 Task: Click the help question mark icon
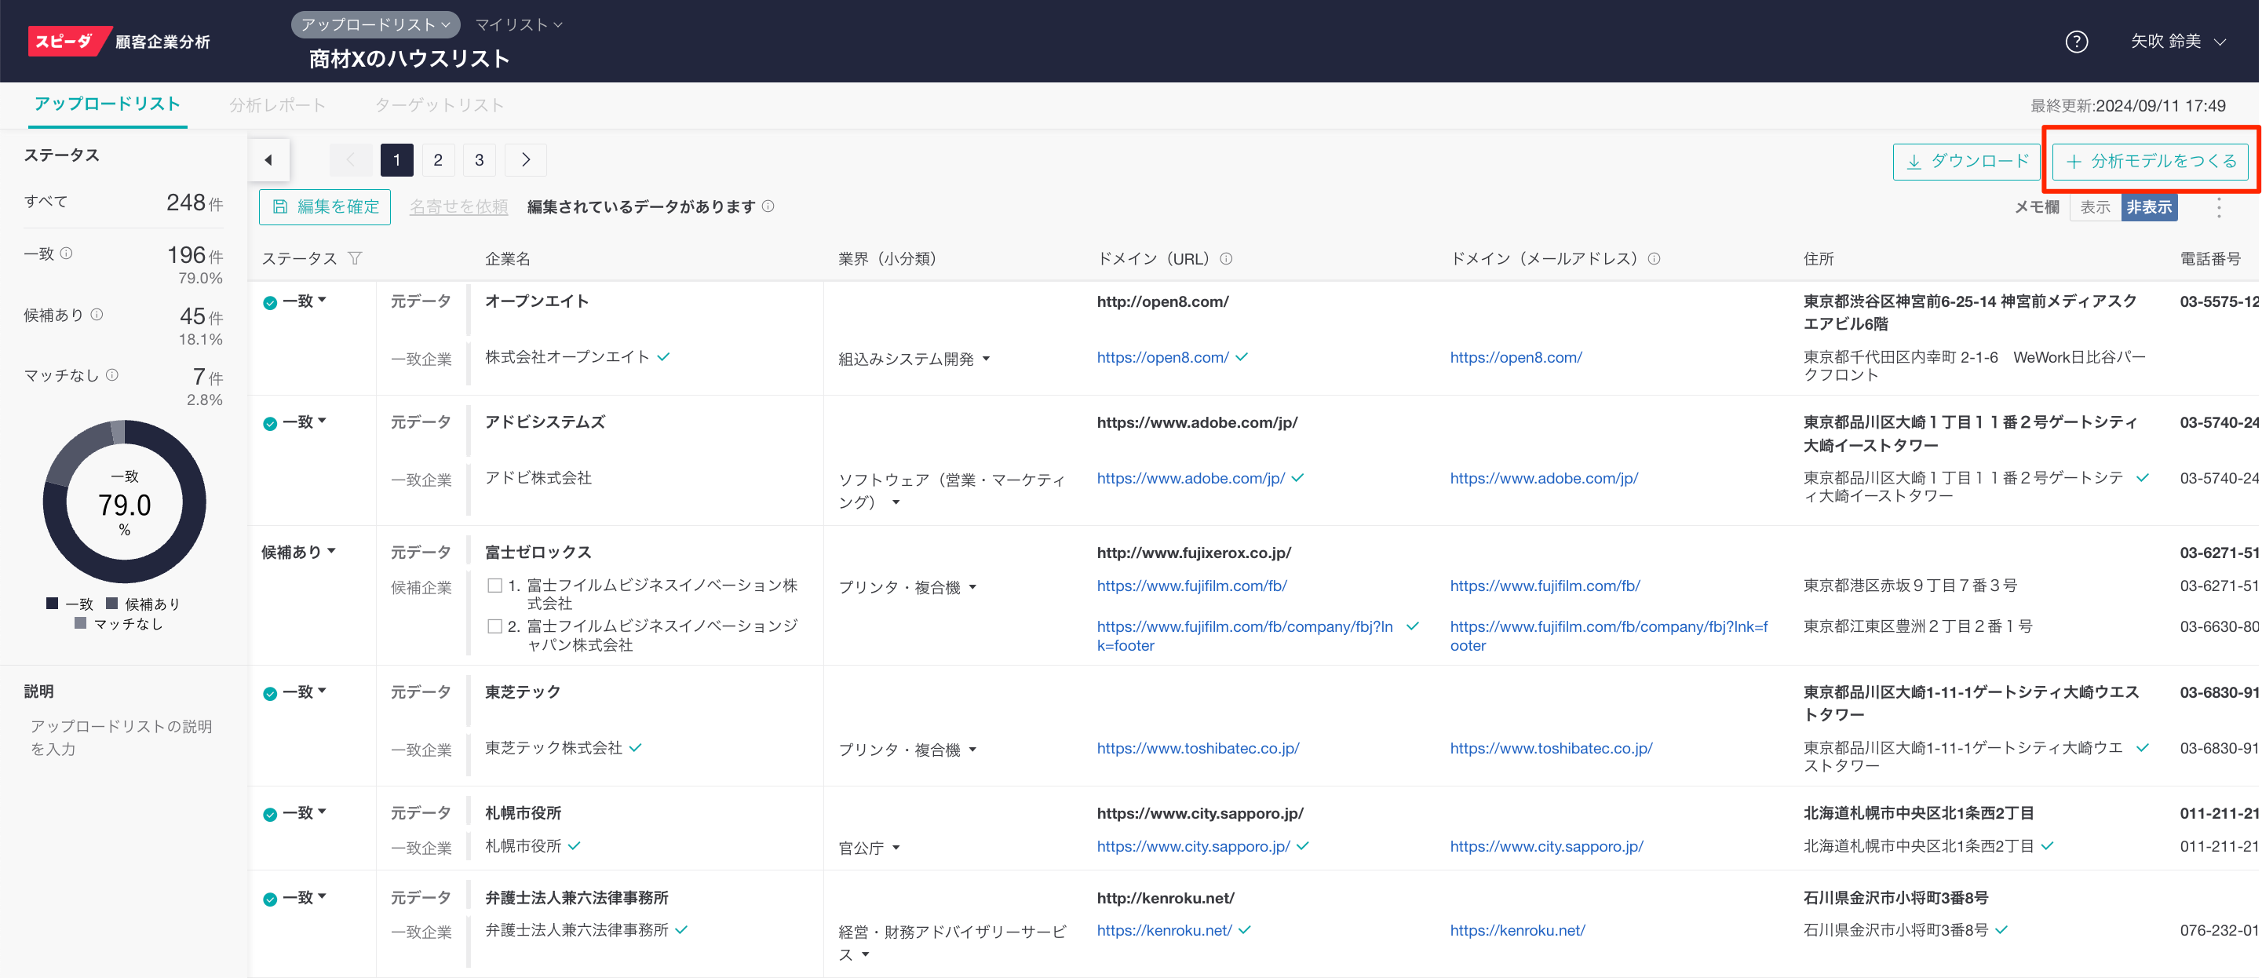[2076, 42]
